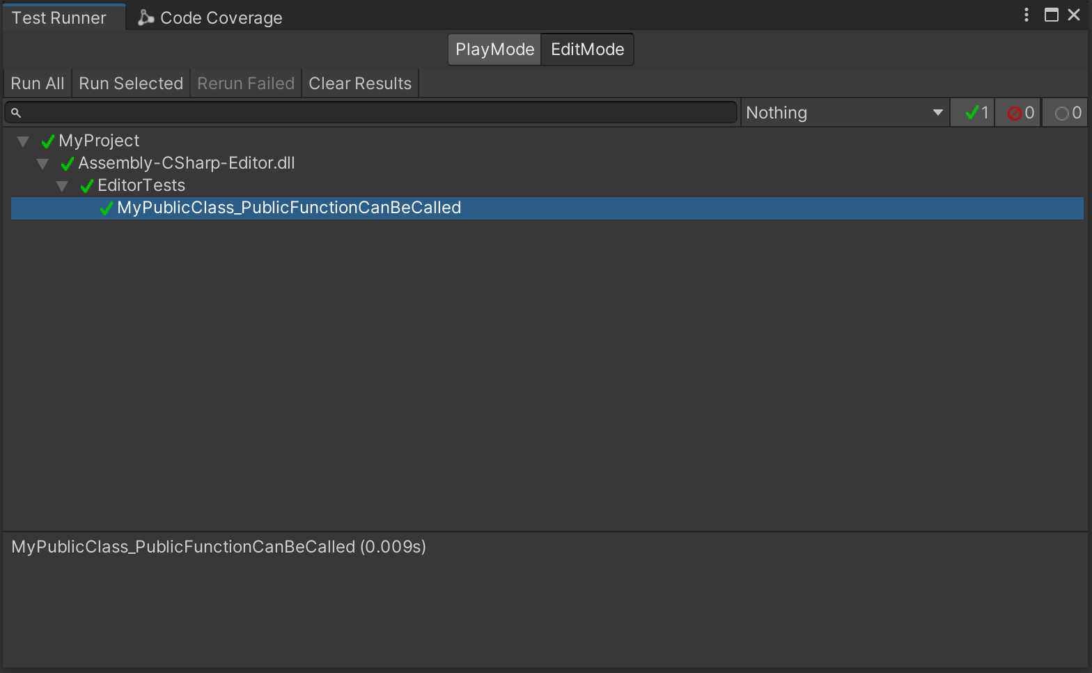This screenshot has width=1092, height=673.
Task: Open the Nothing category dropdown
Action: click(844, 113)
